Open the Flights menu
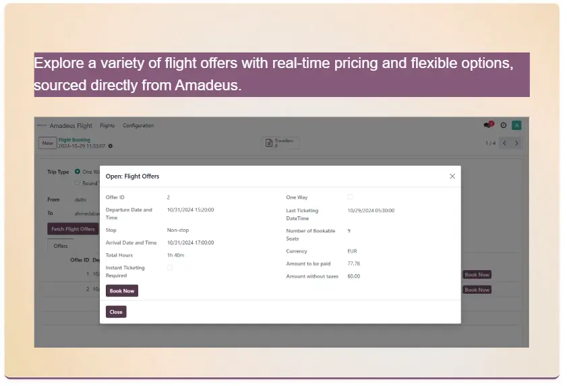Screen dimensions: 567x386 click(107, 125)
